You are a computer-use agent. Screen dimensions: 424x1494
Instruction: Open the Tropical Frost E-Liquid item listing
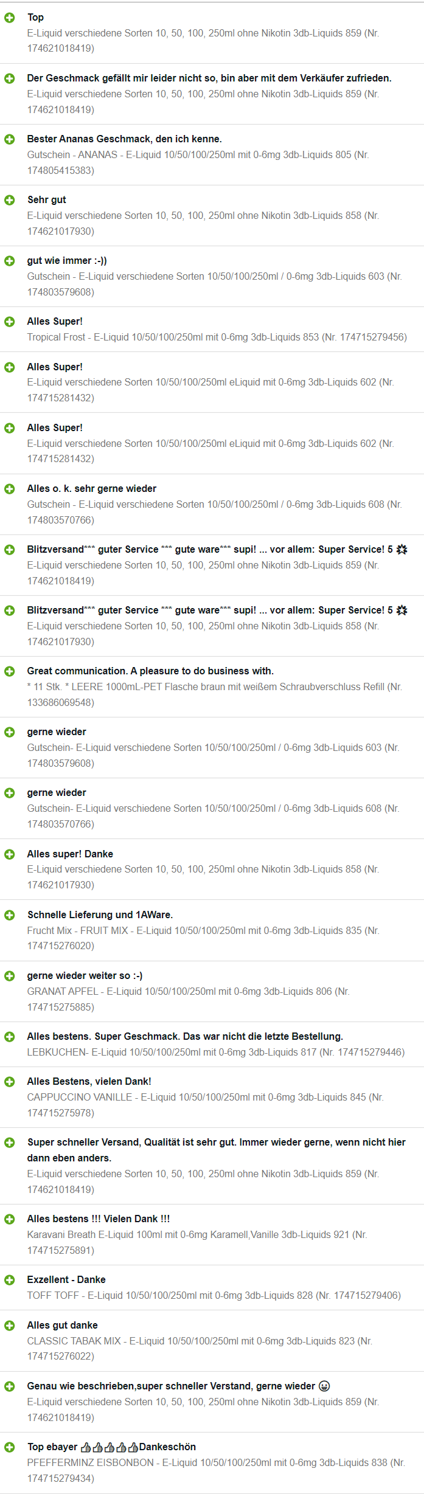click(x=217, y=337)
